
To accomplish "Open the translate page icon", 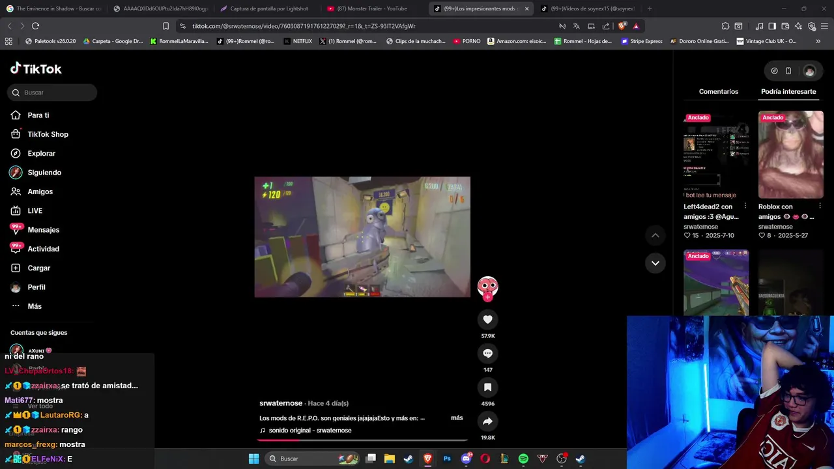I will (577, 26).
